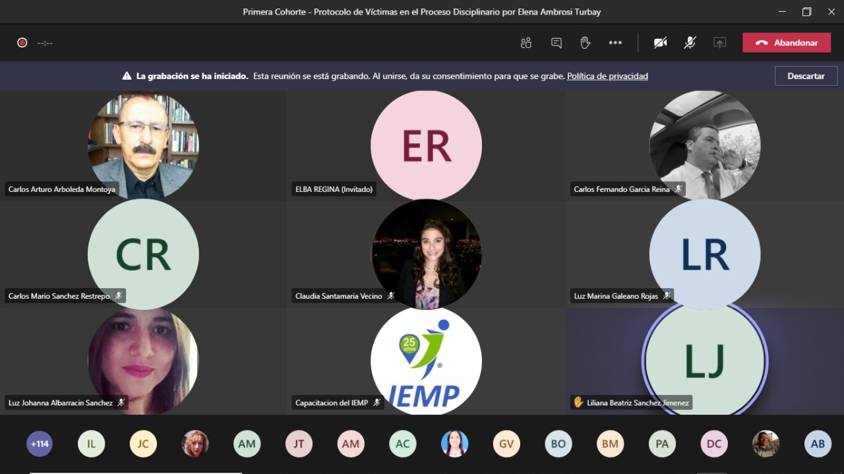Click the recording indicator icon
Viewport: 844px width, 474px height.
click(22, 43)
